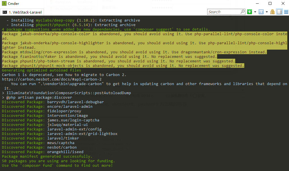
Task: Click the active console number icon
Action: click(x=261, y=12)
